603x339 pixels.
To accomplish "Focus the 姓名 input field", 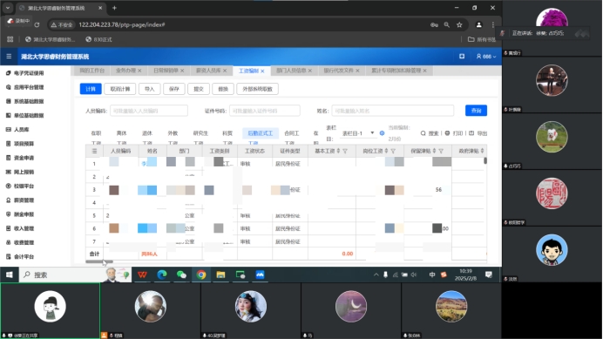I will tap(393, 111).
